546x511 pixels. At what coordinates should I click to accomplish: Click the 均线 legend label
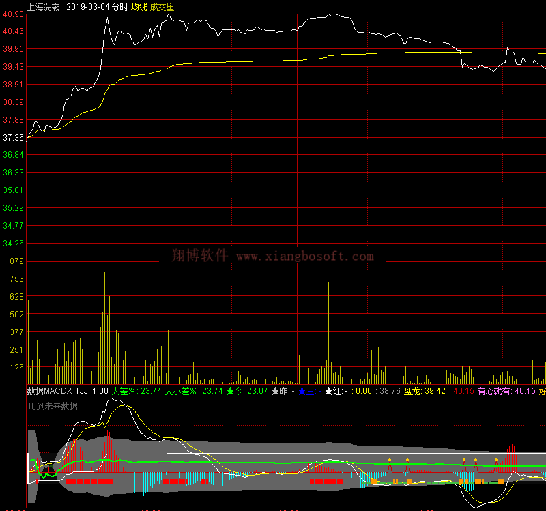tap(139, 7)
